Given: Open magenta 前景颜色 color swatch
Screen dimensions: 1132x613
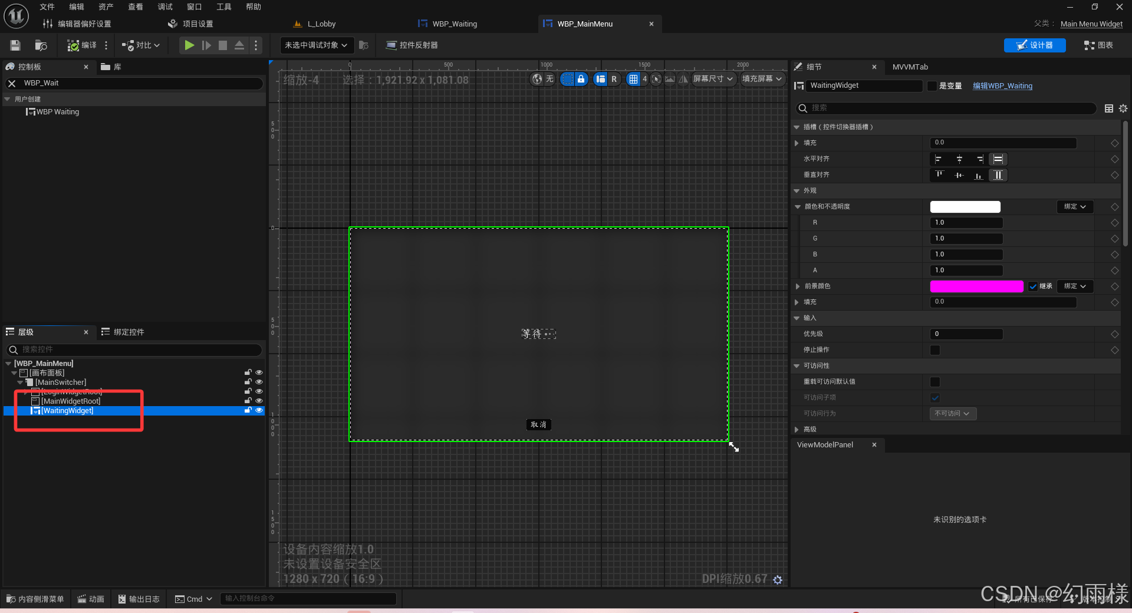Looking at the screenshot, I should click(976, 286).
